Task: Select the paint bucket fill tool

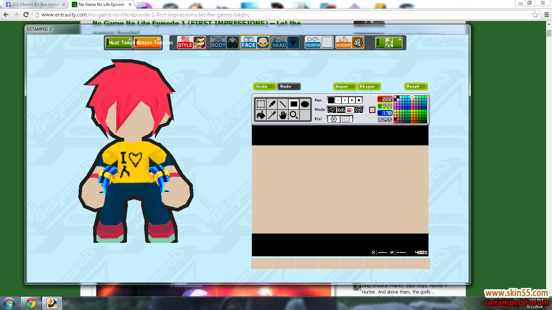Action: tap(261, 115)
